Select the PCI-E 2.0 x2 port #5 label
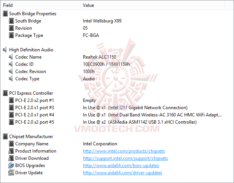This screenshot has width=234, height=183. pos(35,122)
